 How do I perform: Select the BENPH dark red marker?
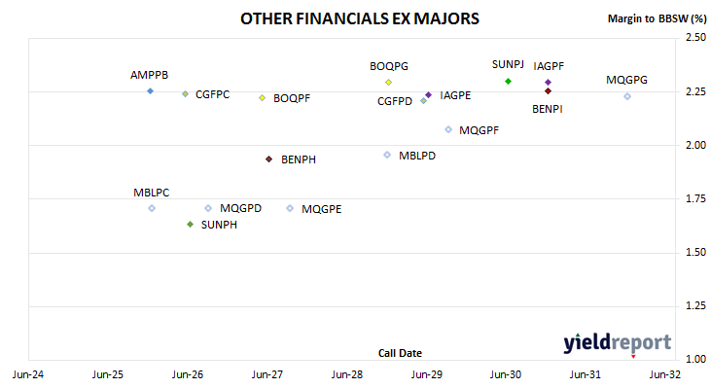click(x=269, y=159)
